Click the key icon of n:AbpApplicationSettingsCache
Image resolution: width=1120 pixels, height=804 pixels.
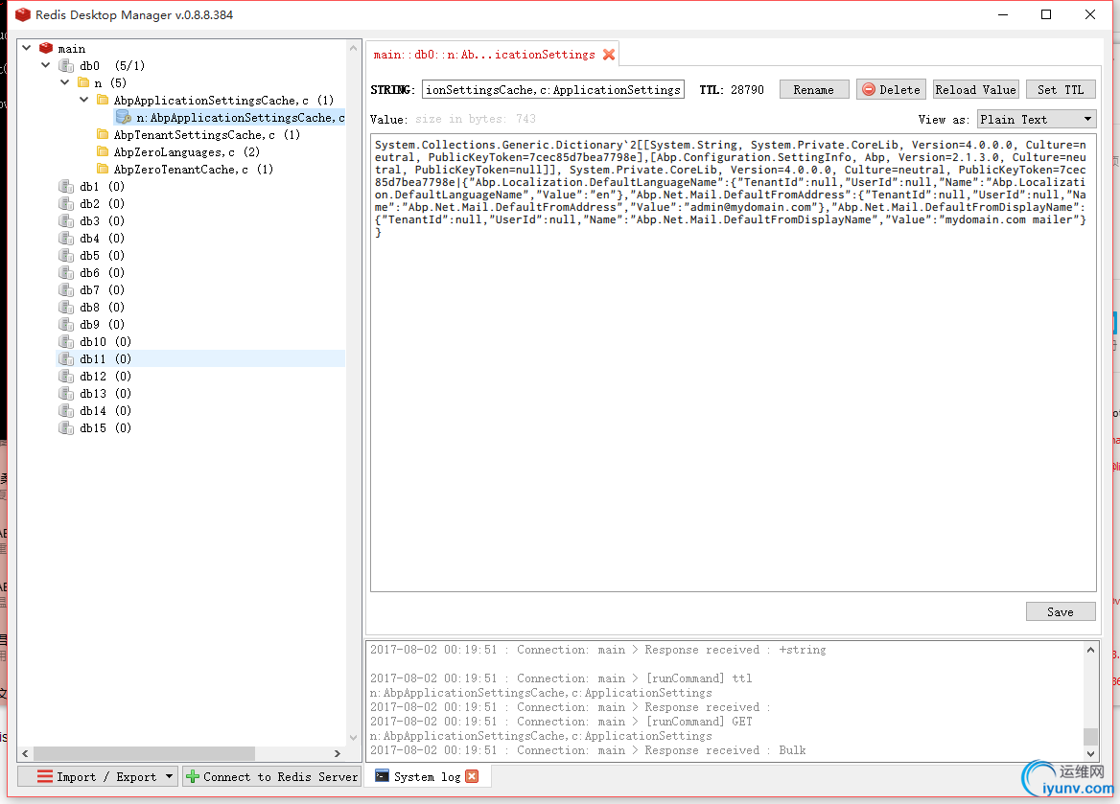pyautogui.click(x=124, y=117)
